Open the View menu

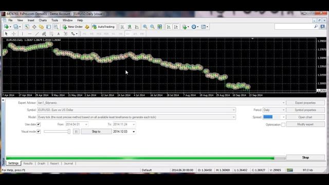[x=20, y=21]
